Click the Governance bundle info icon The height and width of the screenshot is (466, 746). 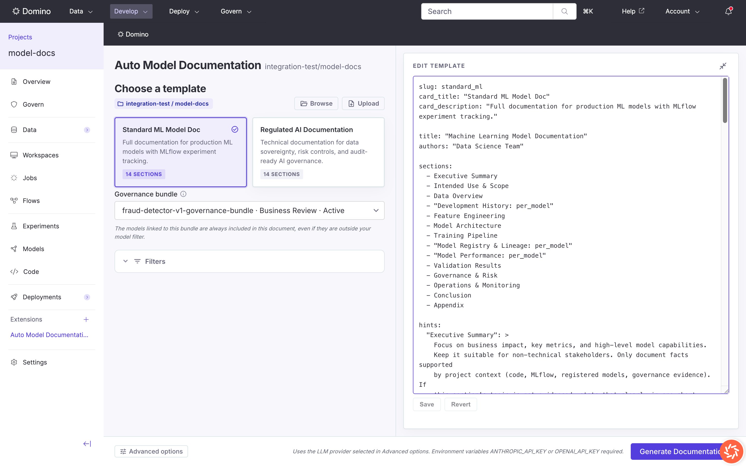point(183,194)
